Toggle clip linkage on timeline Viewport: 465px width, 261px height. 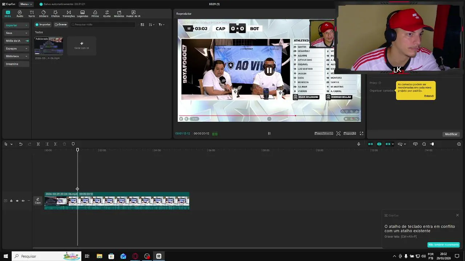pyautogui.click(x=388, y=144)
